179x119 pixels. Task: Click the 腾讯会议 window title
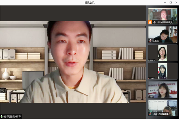click(x=90, y=2)
